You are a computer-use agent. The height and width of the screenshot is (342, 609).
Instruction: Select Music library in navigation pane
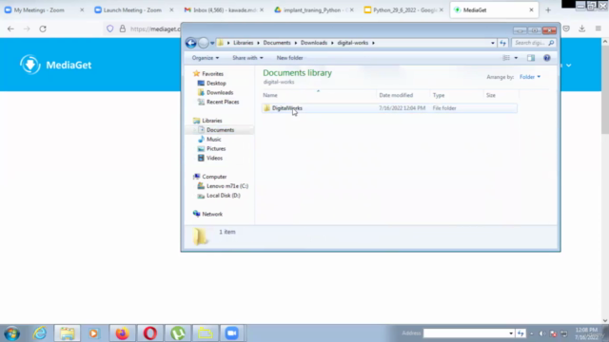tap(213, 140)
